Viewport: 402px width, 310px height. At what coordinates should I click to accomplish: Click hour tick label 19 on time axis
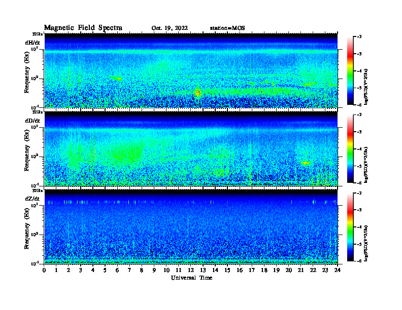click(276, 270)
